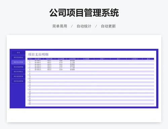The width and height of the screenshot is (168, 129).
Task: Click the empty 支出摘要 cell in row 1
Action: (x=86, y=61)
